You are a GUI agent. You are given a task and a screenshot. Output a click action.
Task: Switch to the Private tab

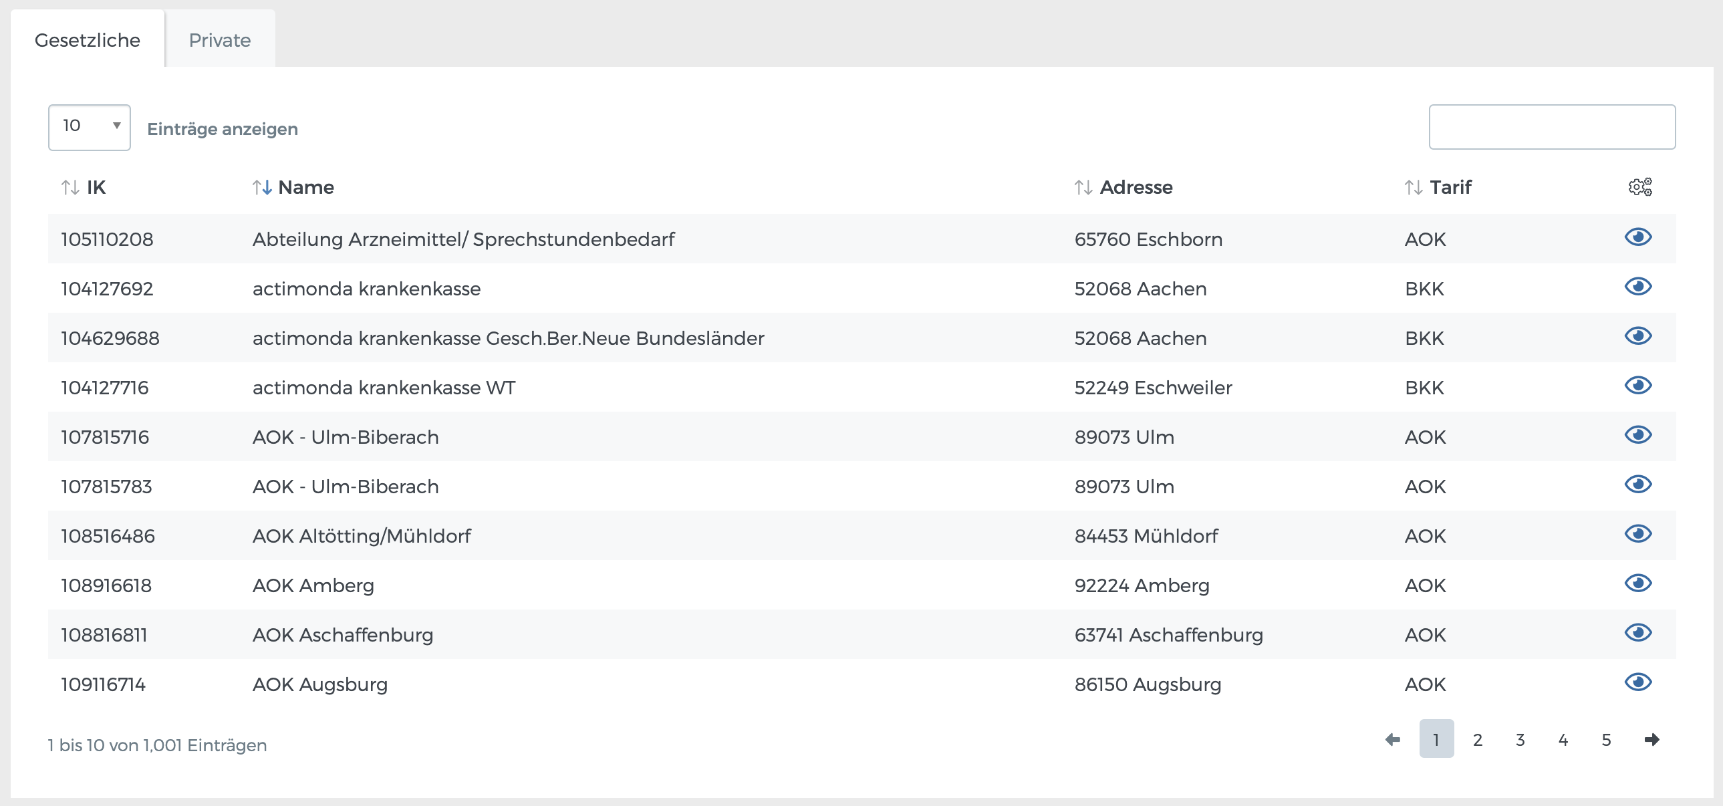pyautogui.click(x=219, y=40)
